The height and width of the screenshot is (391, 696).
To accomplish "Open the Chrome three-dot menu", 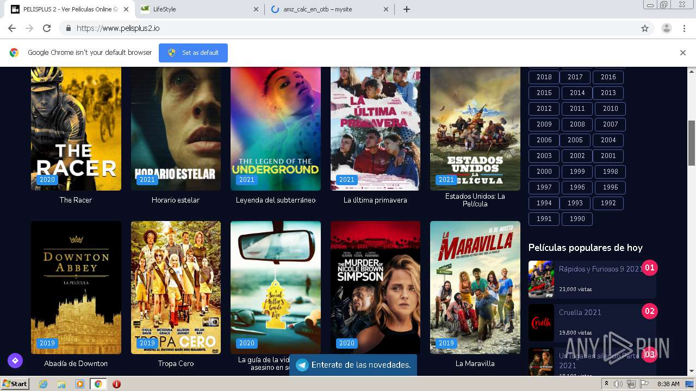I will pos(684,28).
